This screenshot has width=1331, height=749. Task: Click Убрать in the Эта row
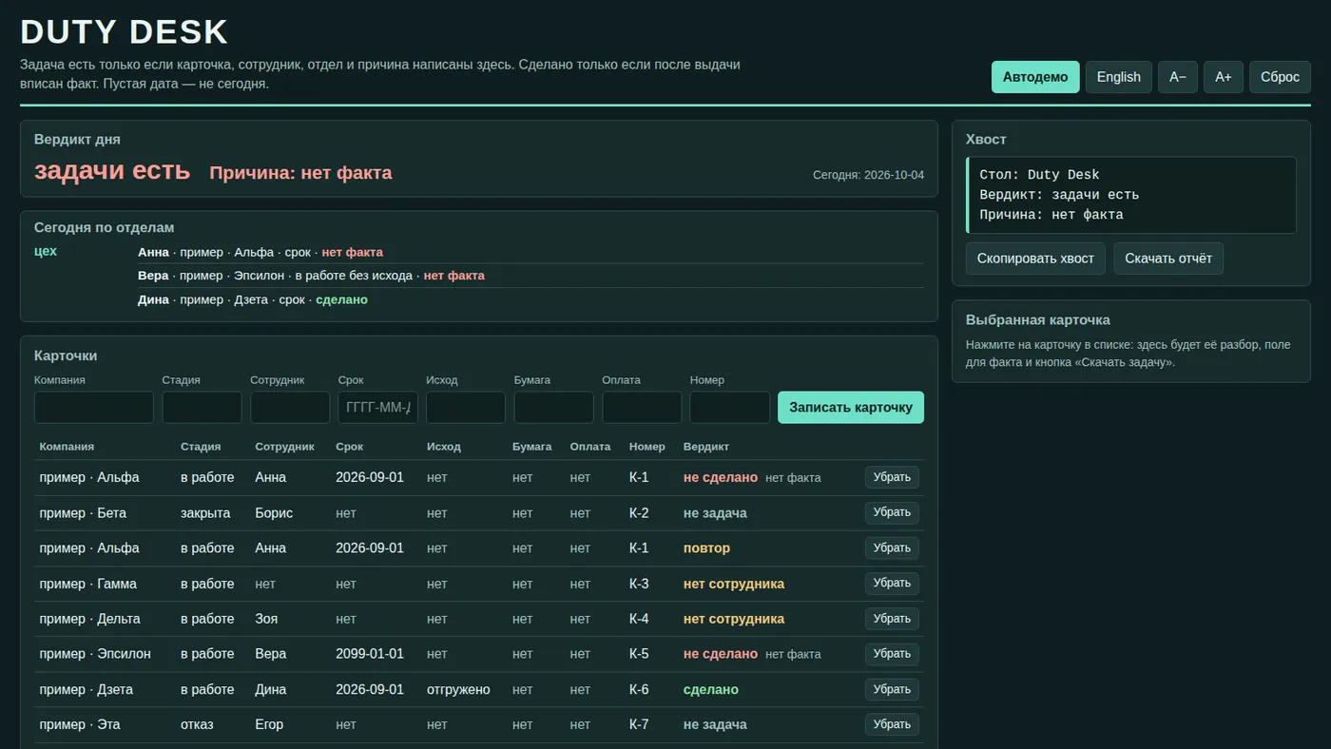click(892, 724)
